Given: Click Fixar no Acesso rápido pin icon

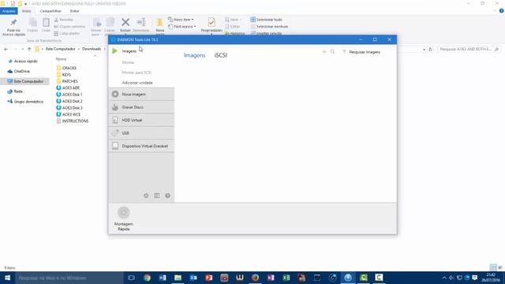Looking at the screenshot, I should pos(13,23).
